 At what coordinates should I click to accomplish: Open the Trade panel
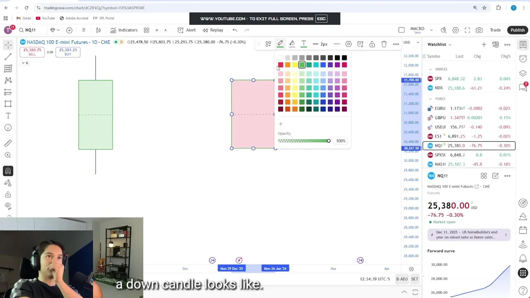click(495, 30)
